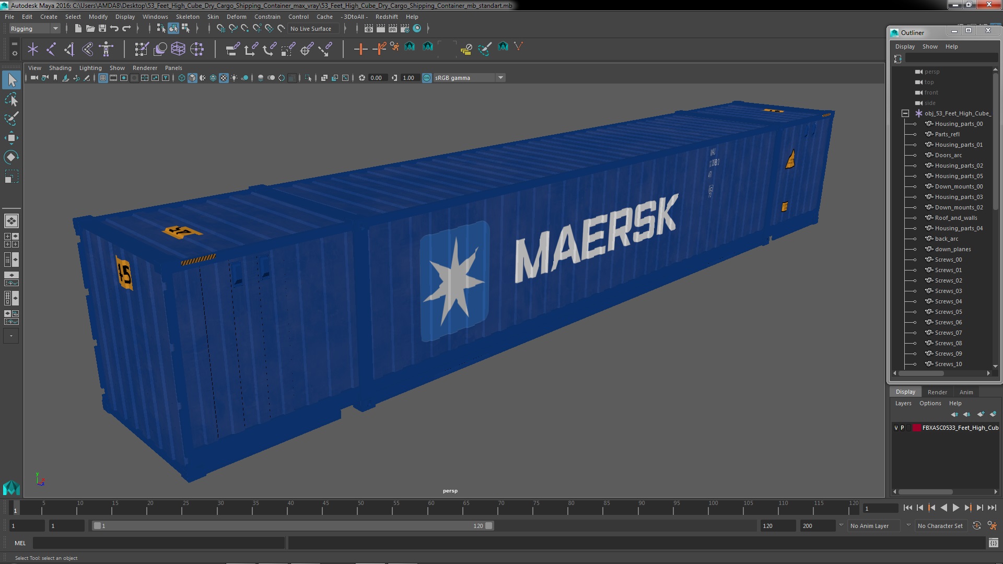
Task: Toggle color management ON button
Action: (x=427, y=78)
